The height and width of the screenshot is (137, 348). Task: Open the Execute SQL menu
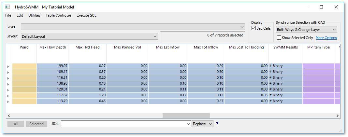86,15
